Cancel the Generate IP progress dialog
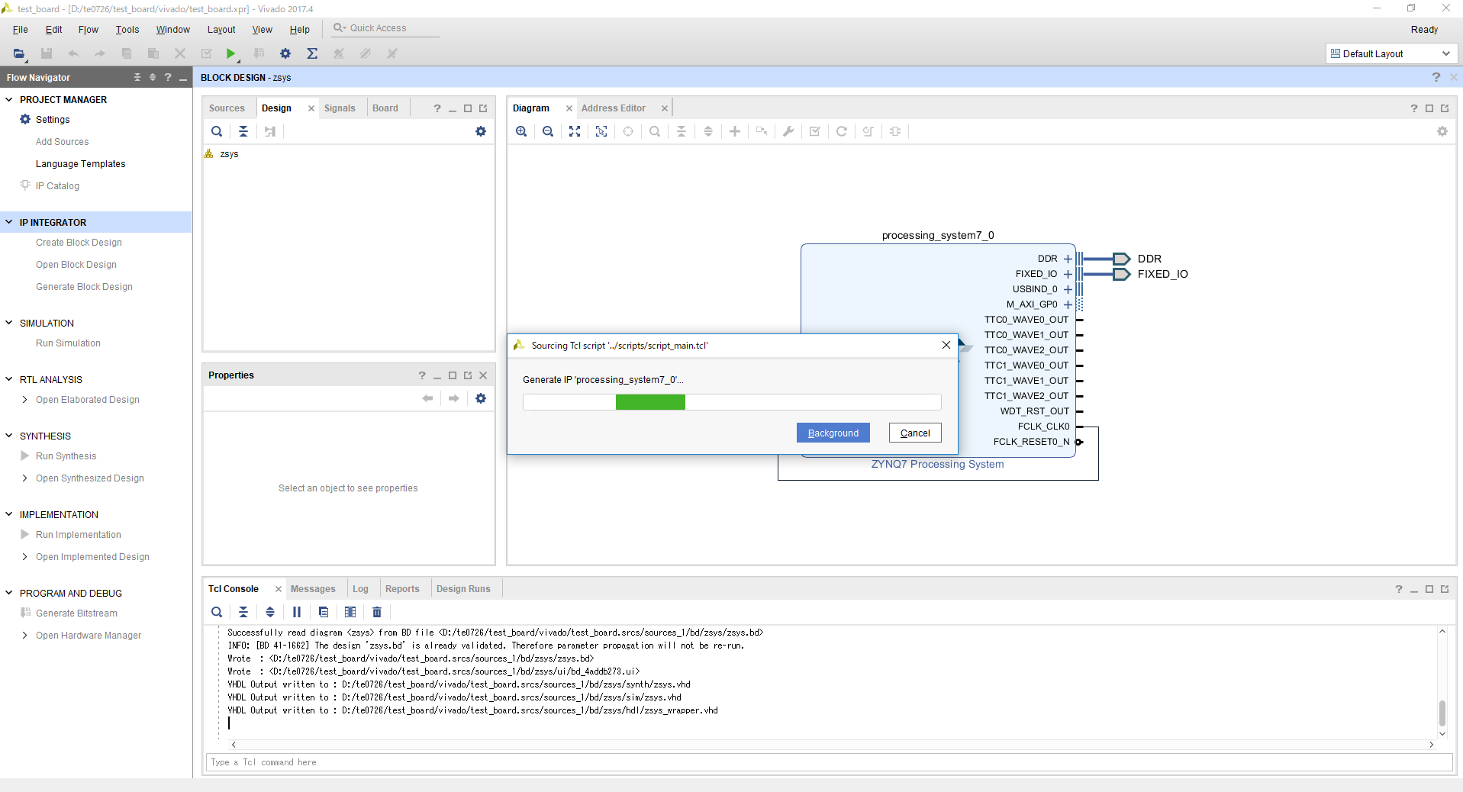Image resolution: width=1463 pixels, height=792 pixels. point(914,433)
